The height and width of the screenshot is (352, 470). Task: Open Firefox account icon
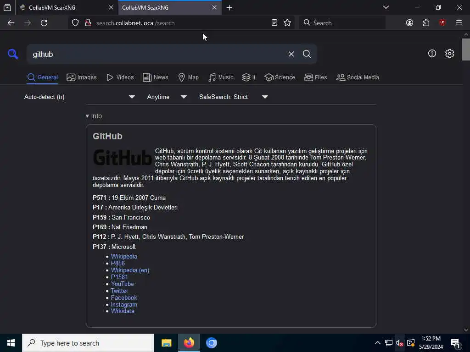point(409,23)
